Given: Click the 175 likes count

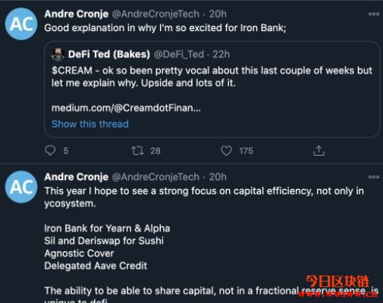Looking at the screenshot, I should tap(246, 151).
